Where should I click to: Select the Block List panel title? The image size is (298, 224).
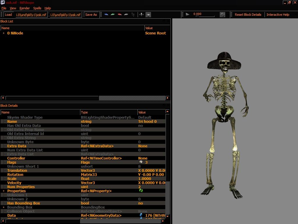pyautogui.click(x=7, y=21)
